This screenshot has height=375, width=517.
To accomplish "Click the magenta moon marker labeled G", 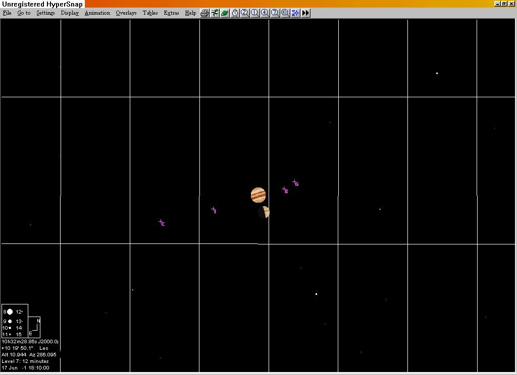I will (x=295, y=182).
